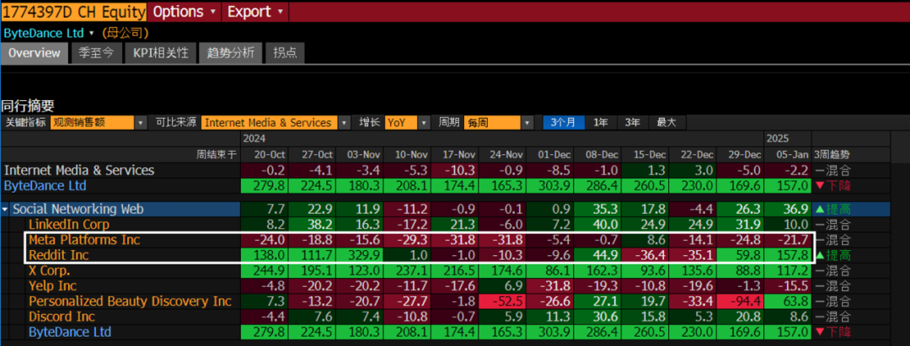Select the 1年 time range button
The width and height of the screenshot is (910, 346).
click(x=601, y=123)
